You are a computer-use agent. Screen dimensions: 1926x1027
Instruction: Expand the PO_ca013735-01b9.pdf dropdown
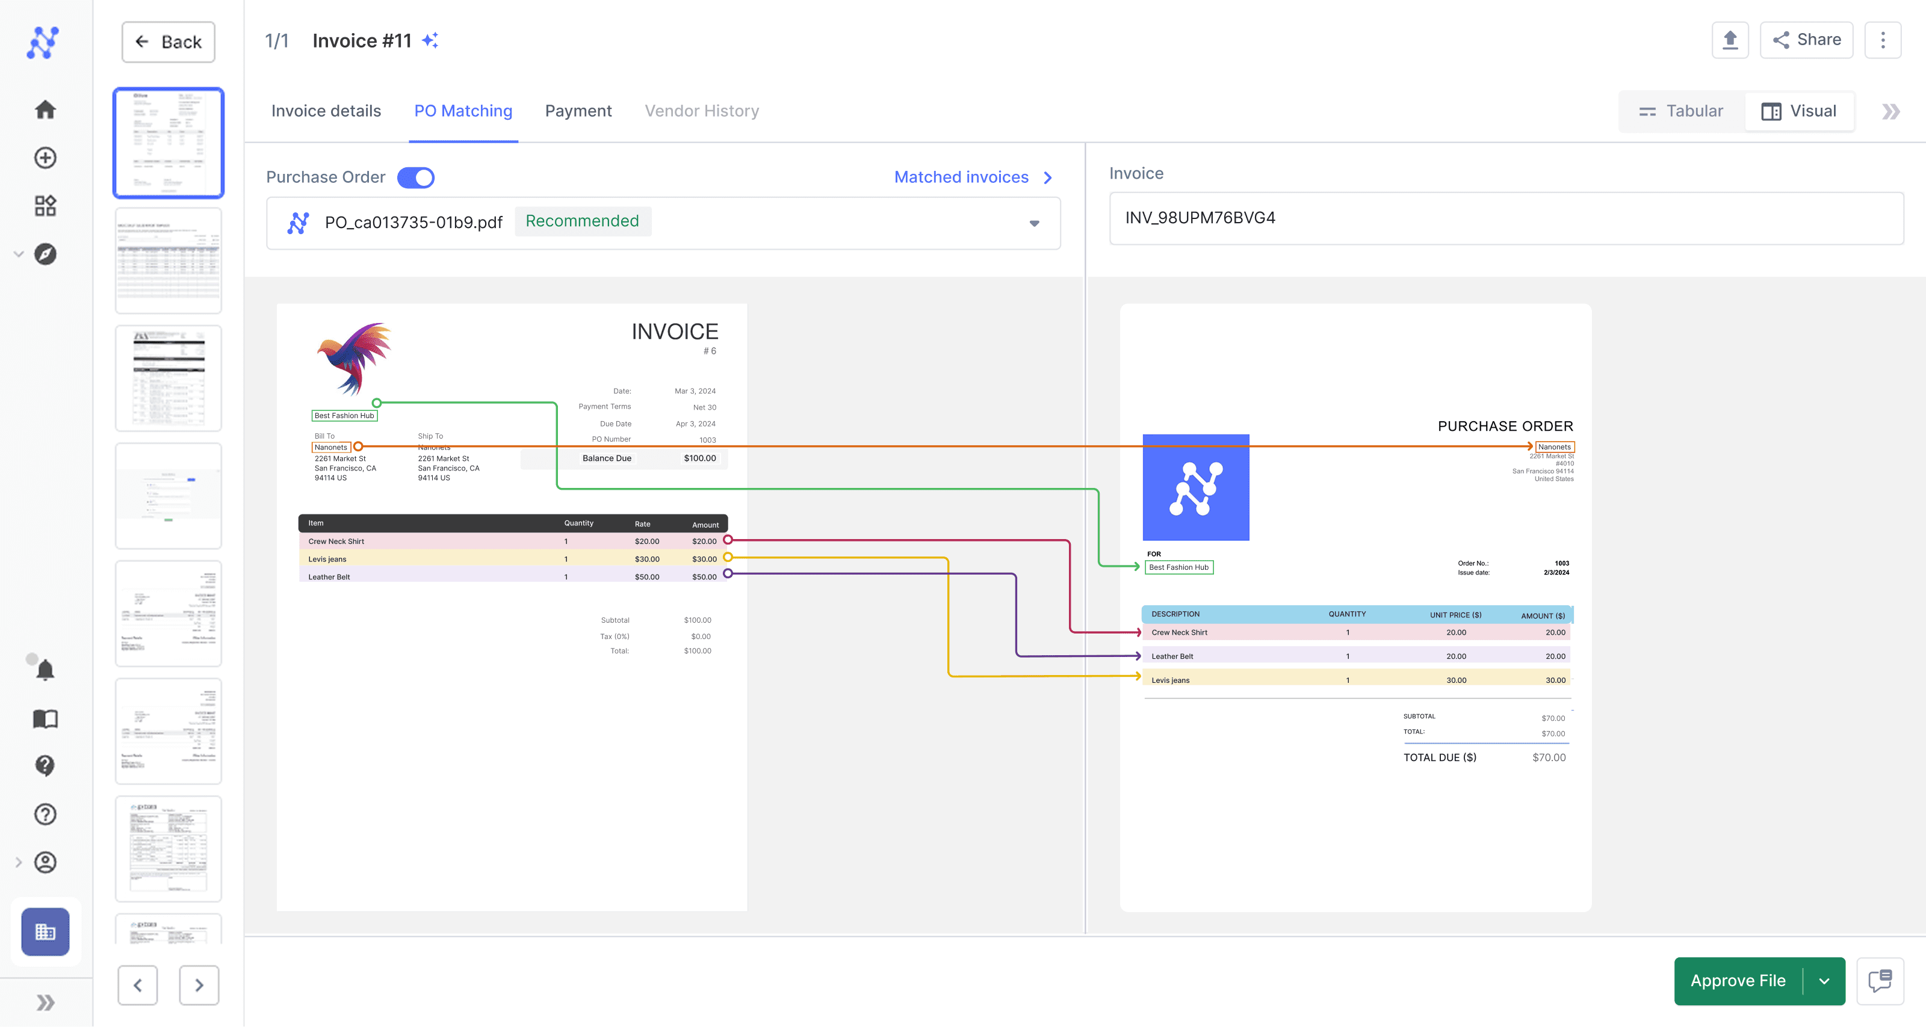click(1034, 223)
